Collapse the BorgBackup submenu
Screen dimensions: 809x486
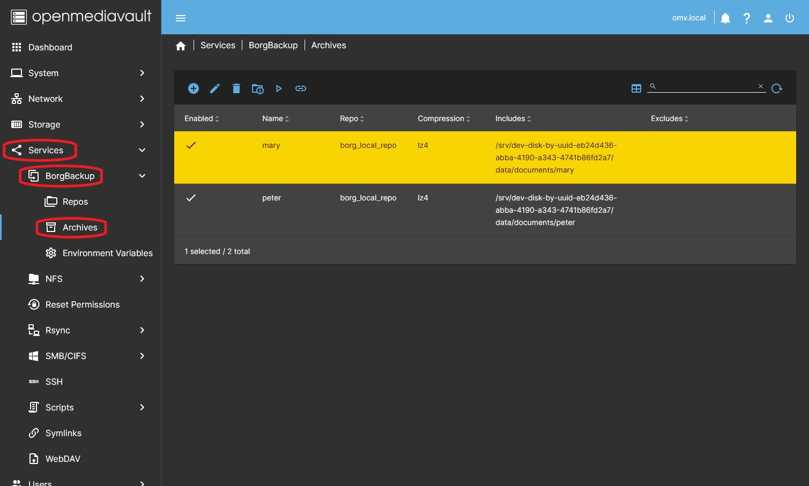coord(142,176)
